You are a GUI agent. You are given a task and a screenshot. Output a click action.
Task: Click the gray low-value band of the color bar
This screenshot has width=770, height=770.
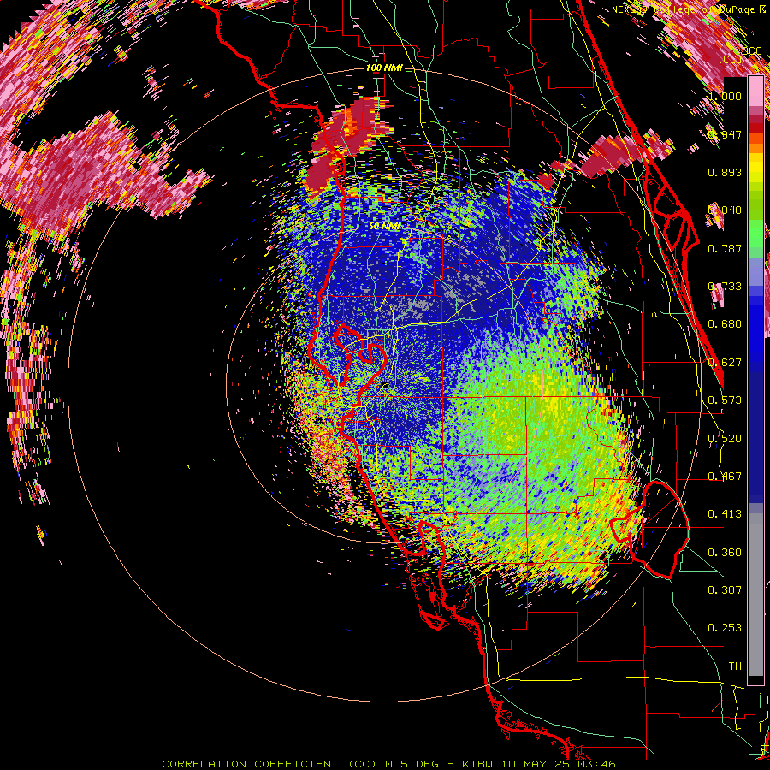pos(755,595)
